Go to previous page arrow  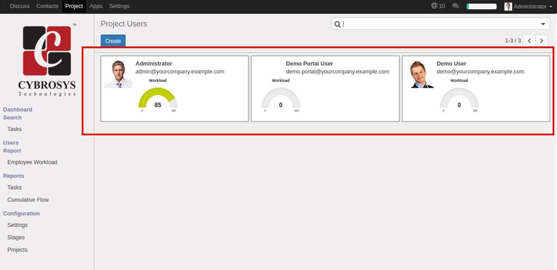point(529,41)
